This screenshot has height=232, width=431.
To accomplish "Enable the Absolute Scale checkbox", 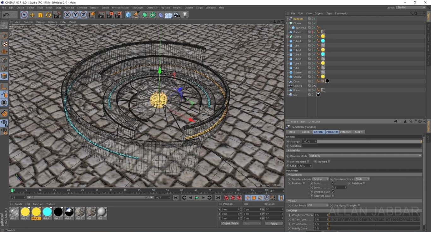I will pos(333,196).
